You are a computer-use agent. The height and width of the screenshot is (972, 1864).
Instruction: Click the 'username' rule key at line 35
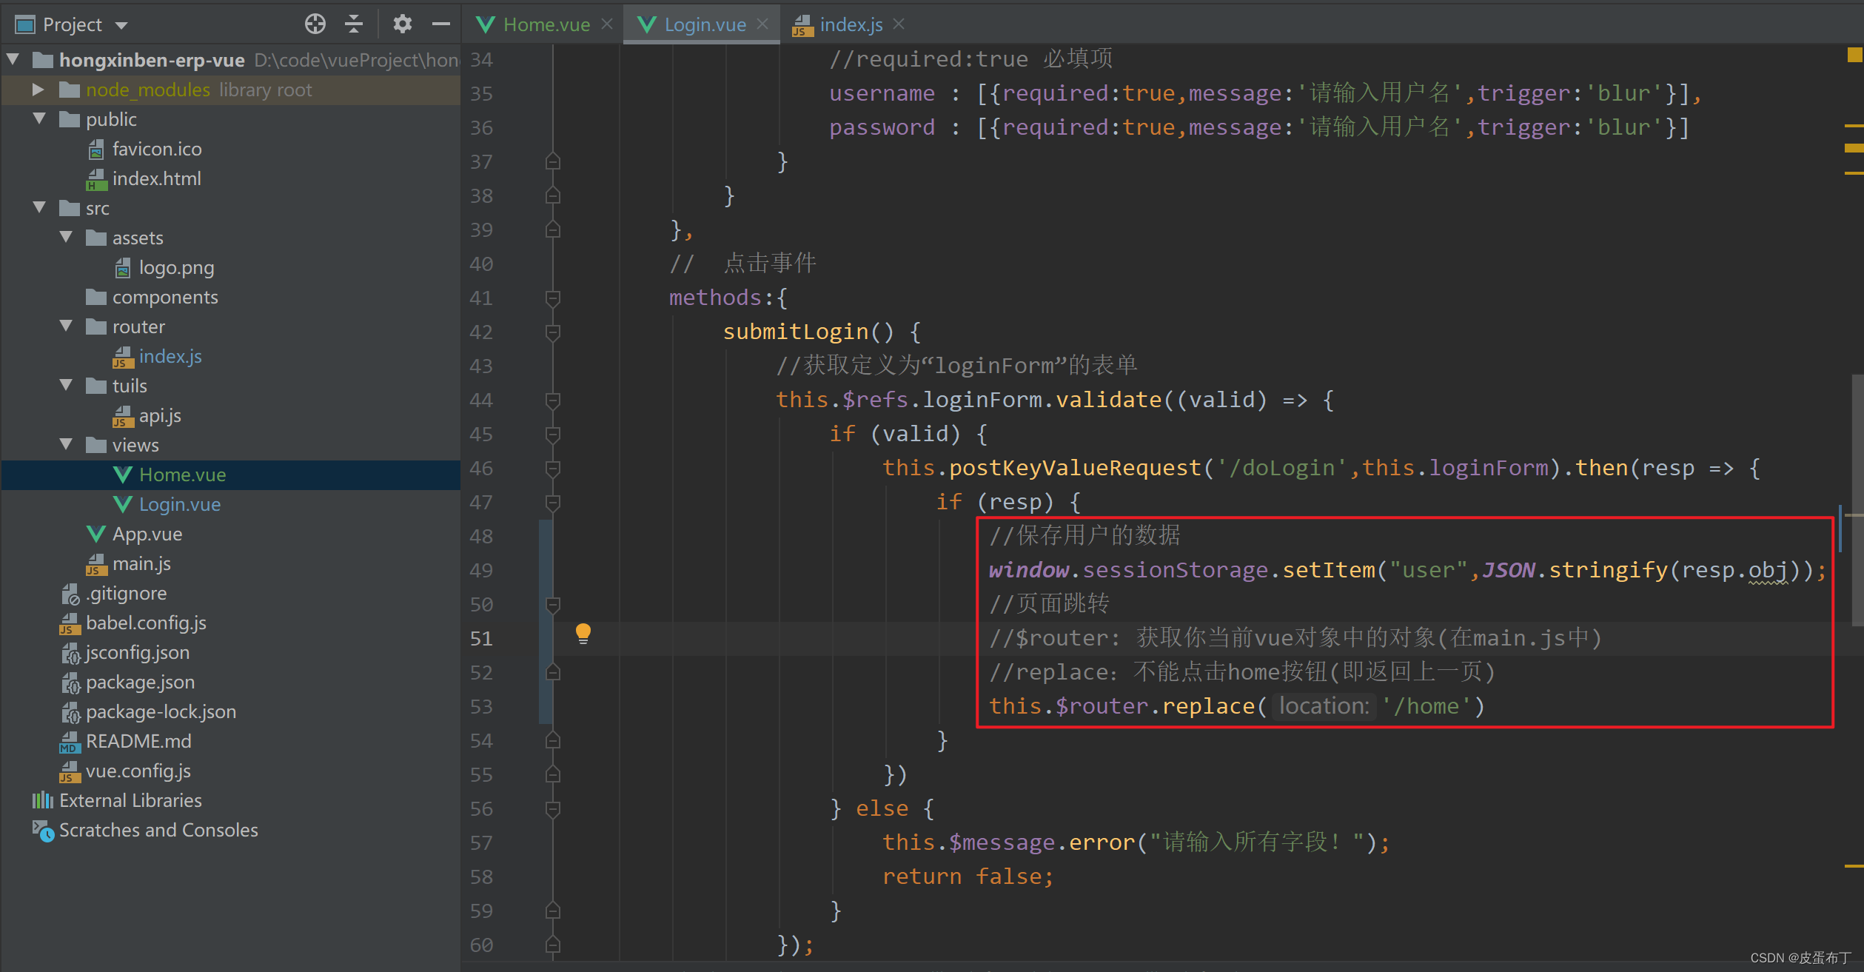pyautogui.click(x=882, y=93)
